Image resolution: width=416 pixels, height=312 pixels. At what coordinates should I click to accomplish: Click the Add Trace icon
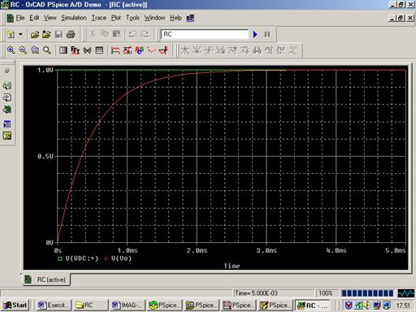click(x=115, y=50)
